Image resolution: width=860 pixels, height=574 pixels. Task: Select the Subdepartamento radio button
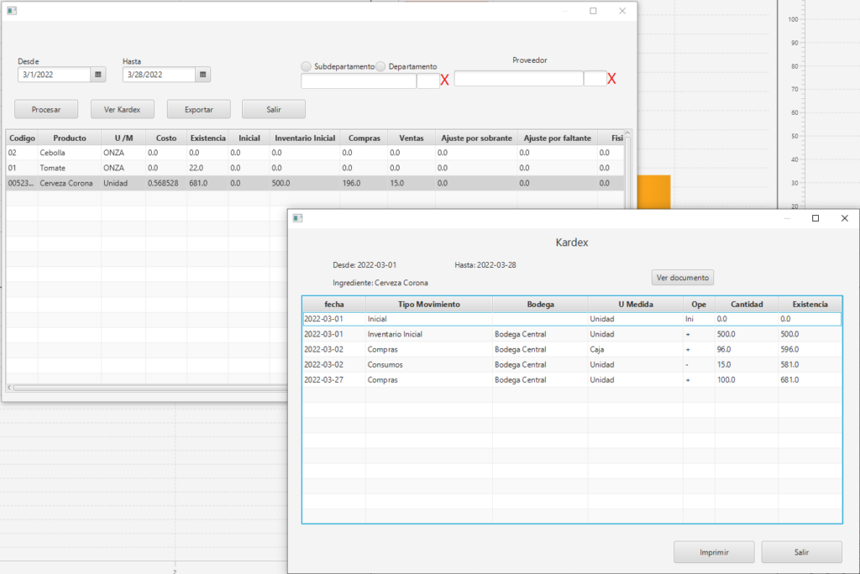pos(306,66)
